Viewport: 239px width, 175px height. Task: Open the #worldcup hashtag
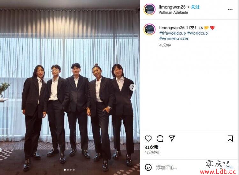pos(198,33)
